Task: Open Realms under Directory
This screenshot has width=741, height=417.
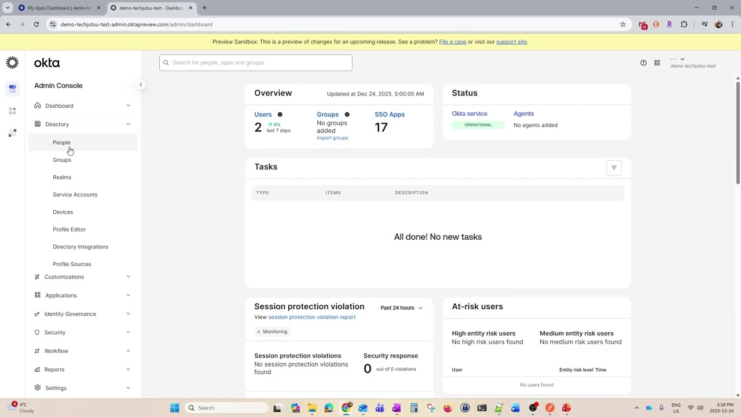Action: pos(62,177)
